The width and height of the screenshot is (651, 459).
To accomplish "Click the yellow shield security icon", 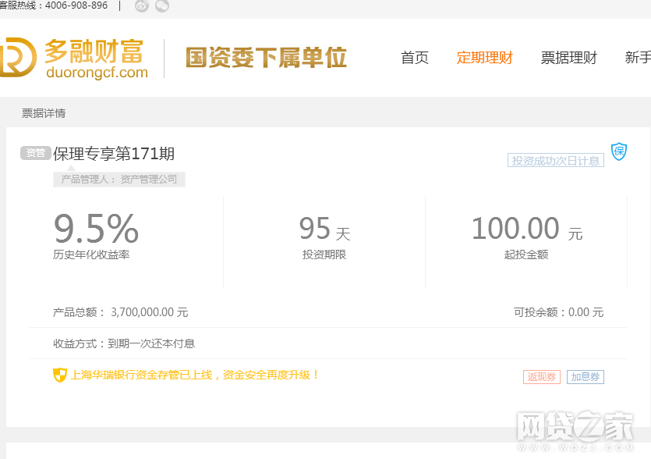I will coord(60,375).
